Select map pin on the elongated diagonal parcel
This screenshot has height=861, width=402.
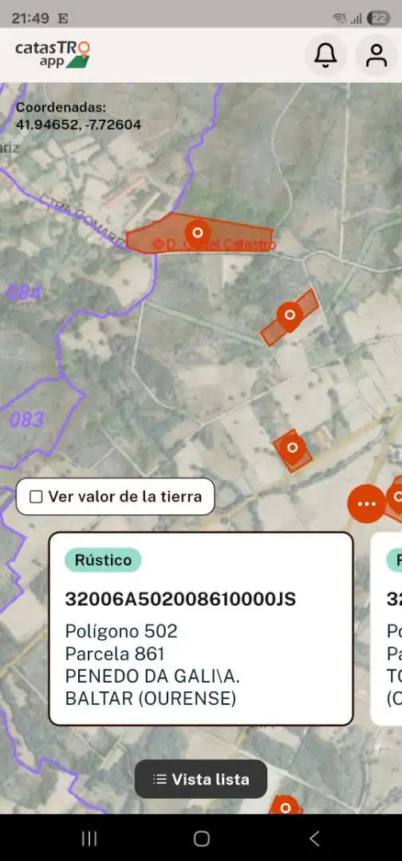[290, 315]
